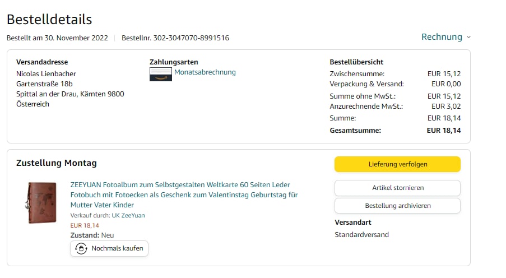Click the Bestelldetails page heading
The width and height of the screenshot is (506, 278).
[49, 20]
